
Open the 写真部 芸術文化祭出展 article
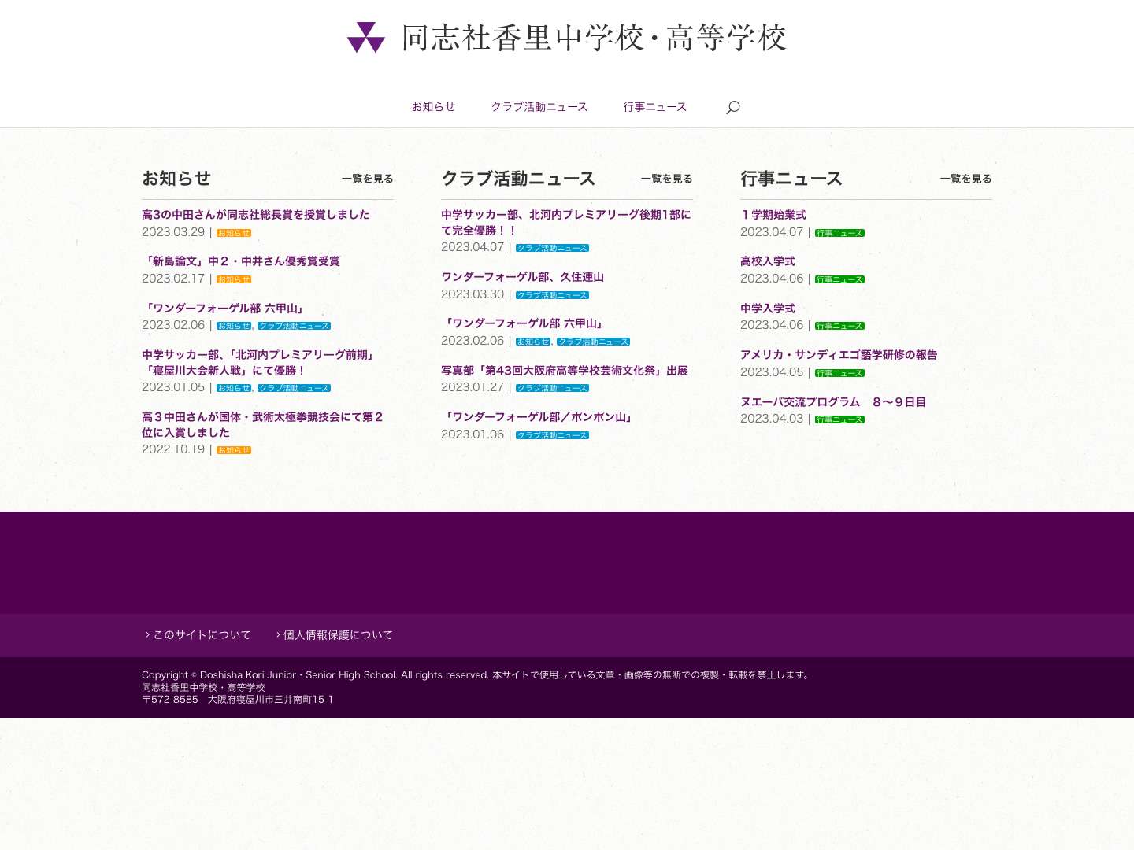564,371
